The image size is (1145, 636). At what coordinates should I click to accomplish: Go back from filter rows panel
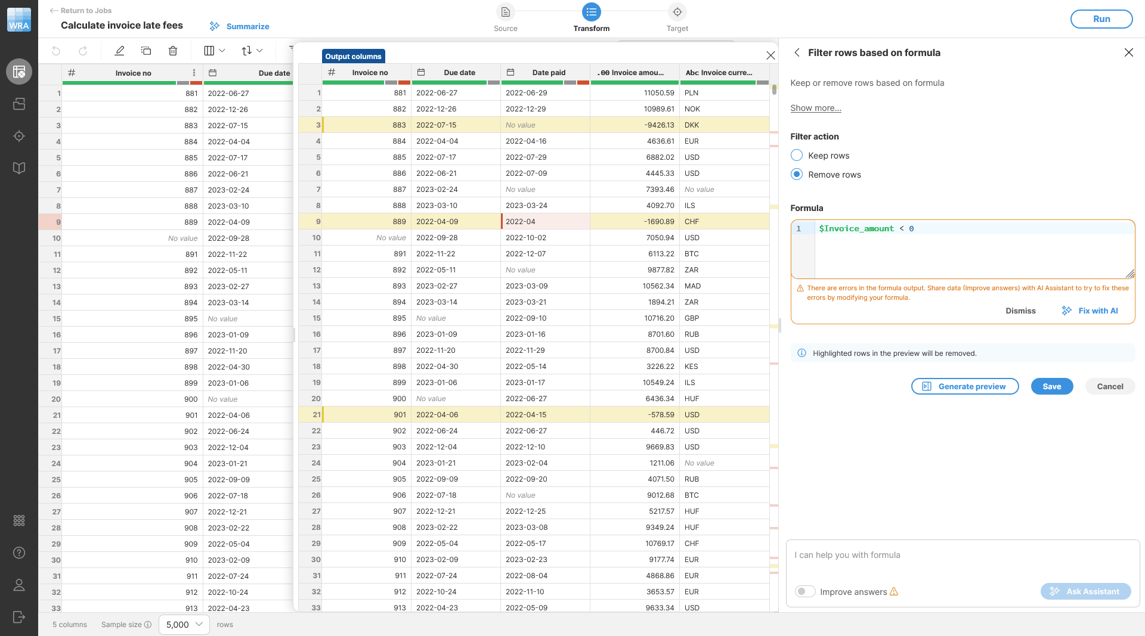tap(797, 52)
